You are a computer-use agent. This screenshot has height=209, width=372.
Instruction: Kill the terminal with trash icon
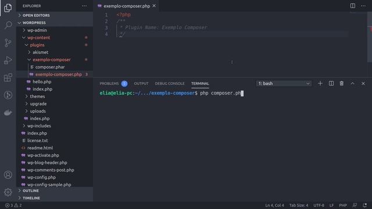click(x=342, y=84)
